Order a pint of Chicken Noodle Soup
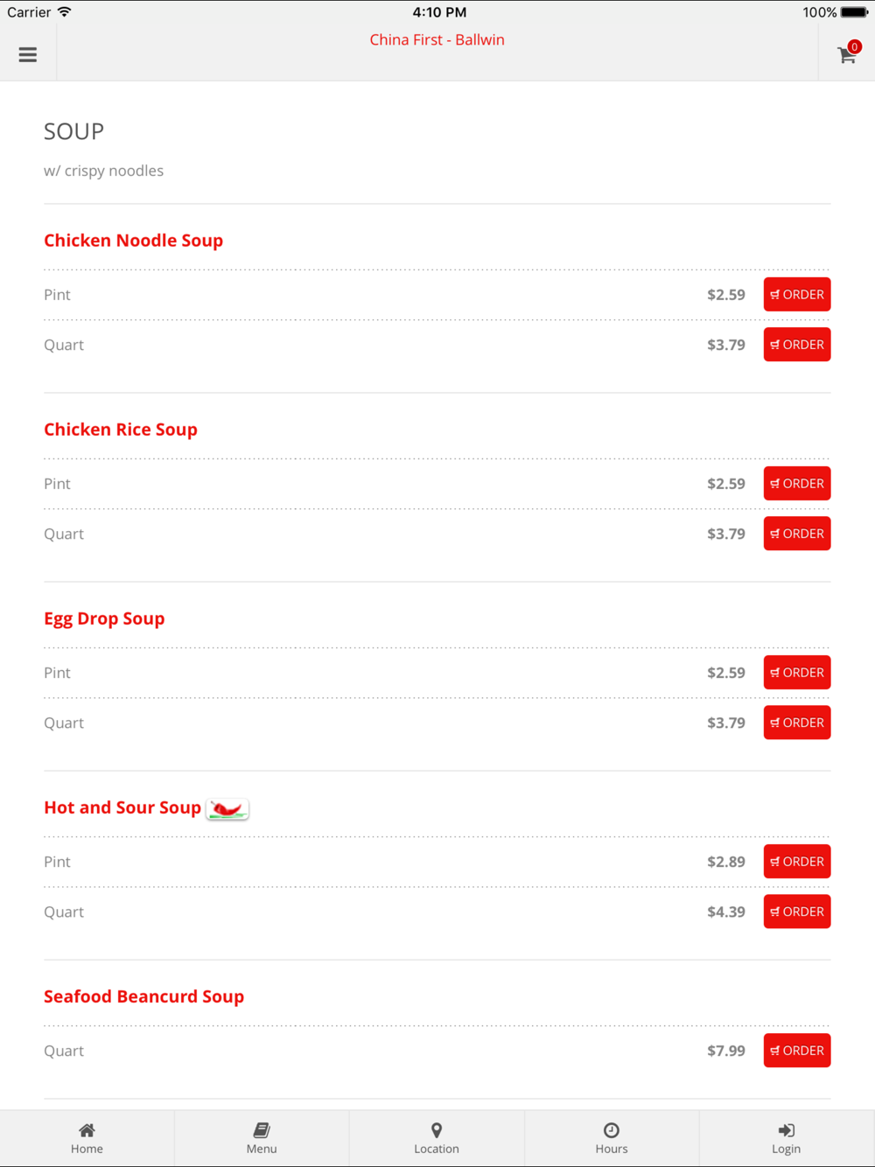This screenshot has height=1167, width=875. 796,295
